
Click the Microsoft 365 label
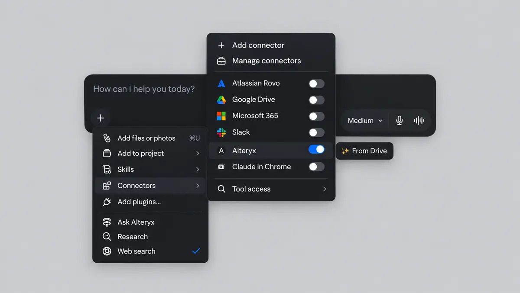click(255, 116)
